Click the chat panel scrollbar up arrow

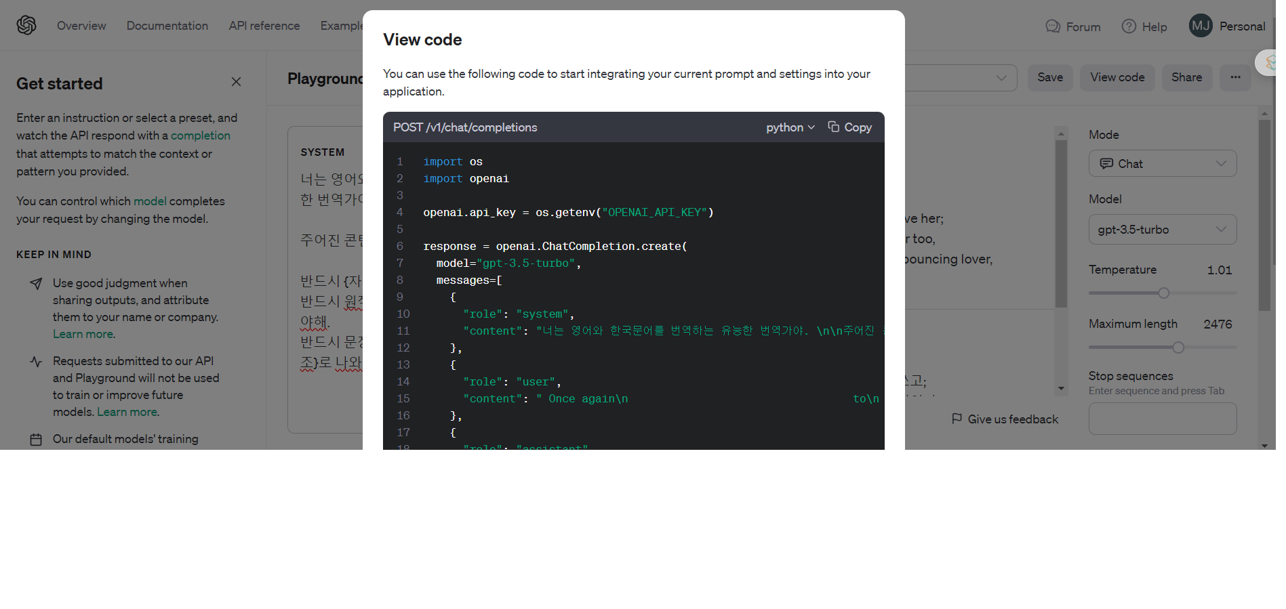pyautogui.click(x=1061, y=133)
